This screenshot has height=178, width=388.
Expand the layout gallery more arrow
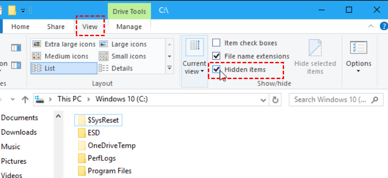169,68
